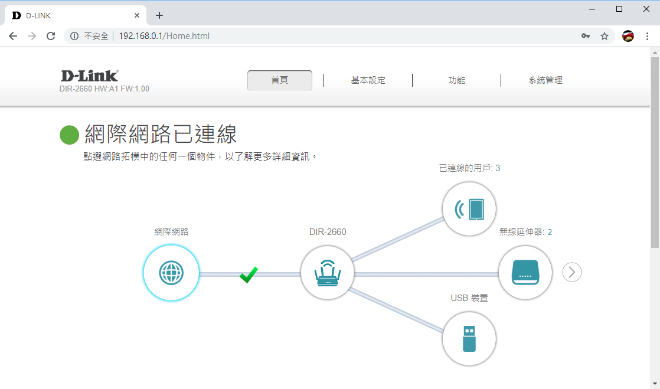Reload the page with refresh icon

coord(51,36)
